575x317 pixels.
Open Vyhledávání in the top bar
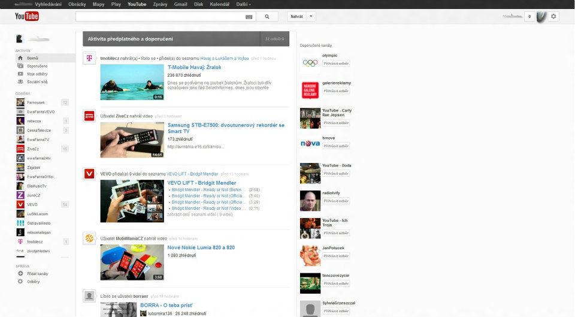pos(48,4)
